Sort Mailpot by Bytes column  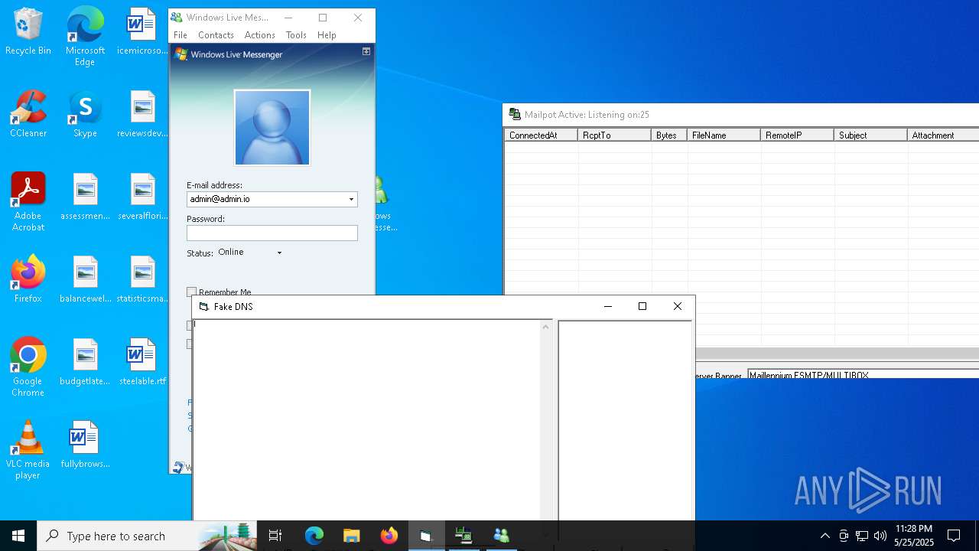tap(669, 135)
